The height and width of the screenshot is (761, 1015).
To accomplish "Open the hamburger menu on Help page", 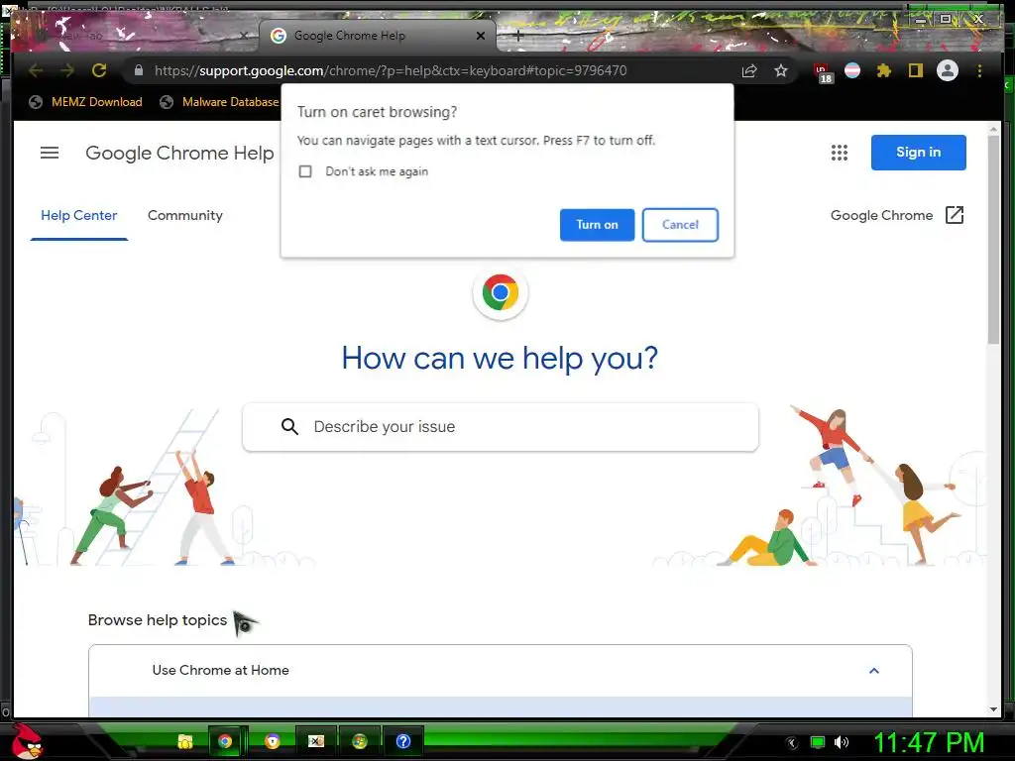I will pyautogui.click(x=50, y=153).
